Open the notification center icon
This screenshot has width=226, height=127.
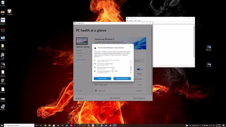[x=224, y=126]
